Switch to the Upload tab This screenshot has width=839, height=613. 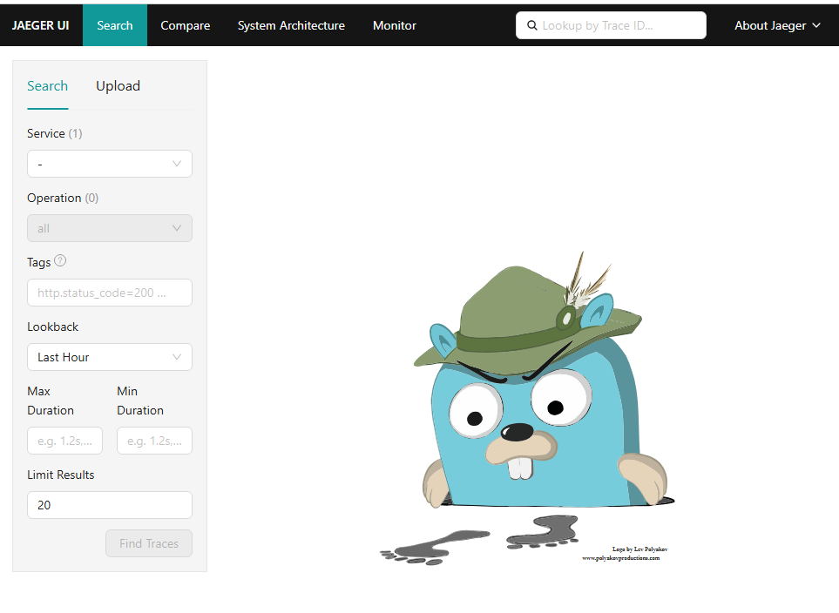(118, 86)
